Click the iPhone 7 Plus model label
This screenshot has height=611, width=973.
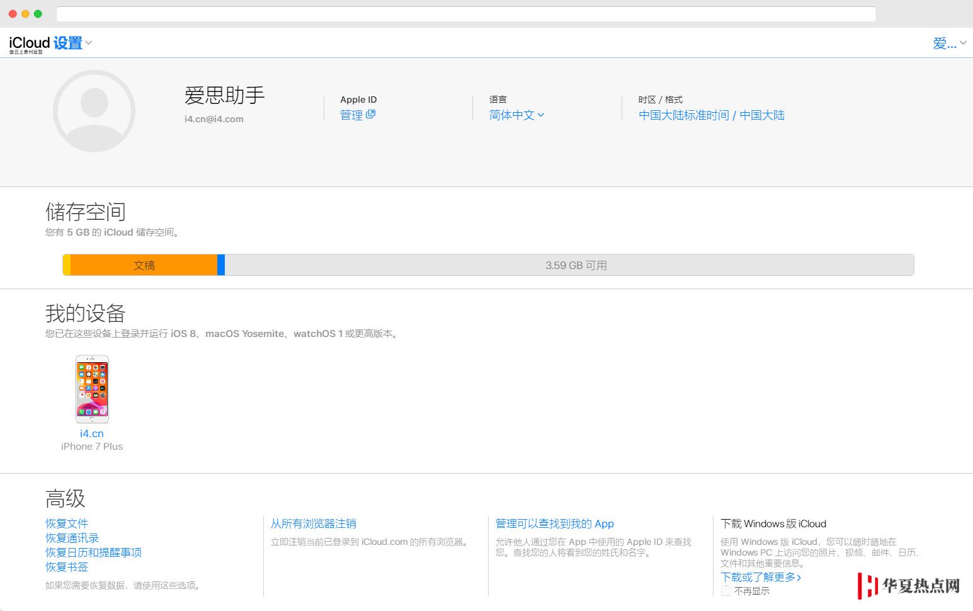[92, 447]
